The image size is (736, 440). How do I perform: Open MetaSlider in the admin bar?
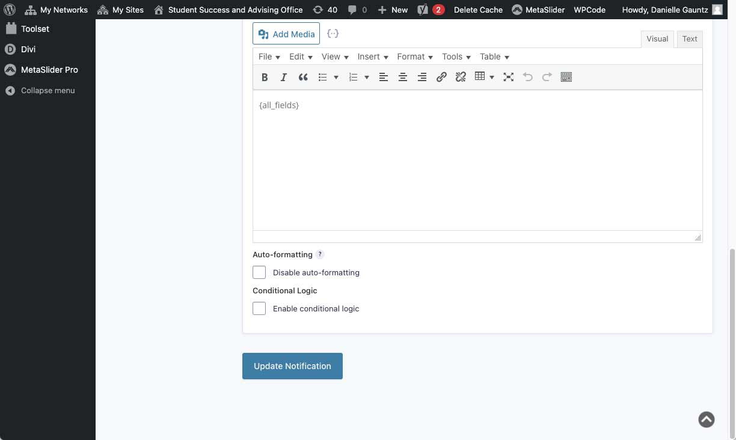coord(538,10)
